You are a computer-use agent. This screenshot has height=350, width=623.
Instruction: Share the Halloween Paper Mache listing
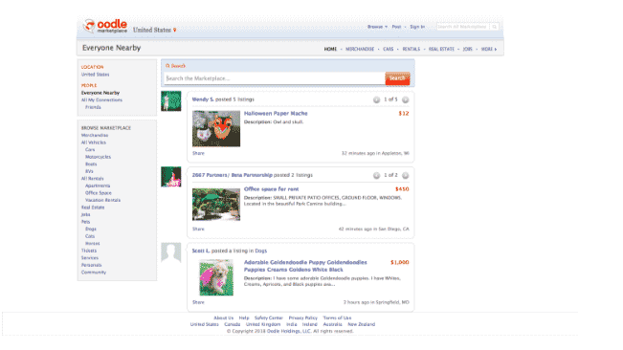pyautogui.click(x=198, y=153)
